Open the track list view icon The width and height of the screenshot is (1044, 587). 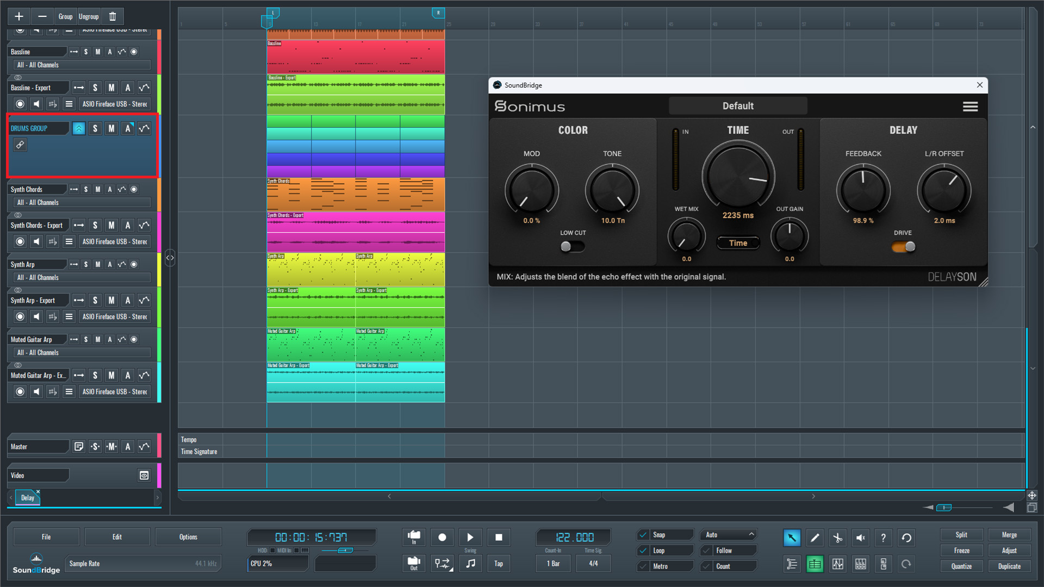click(x=792, y=564)
